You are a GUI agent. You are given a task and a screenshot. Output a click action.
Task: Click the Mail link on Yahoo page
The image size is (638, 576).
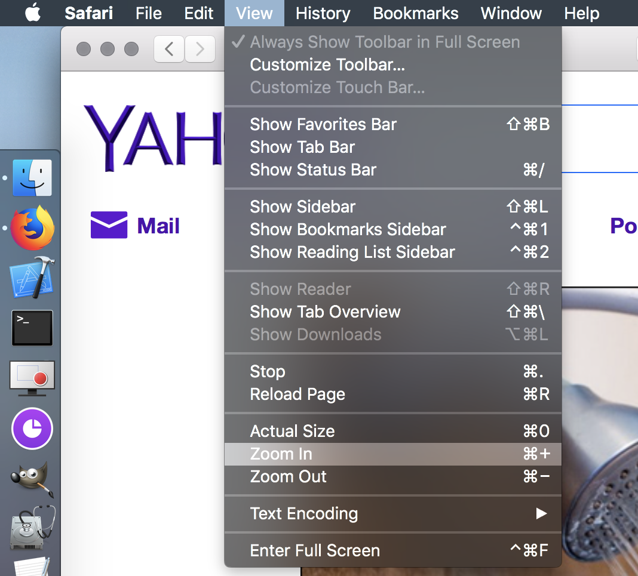(x=158, y=226)
